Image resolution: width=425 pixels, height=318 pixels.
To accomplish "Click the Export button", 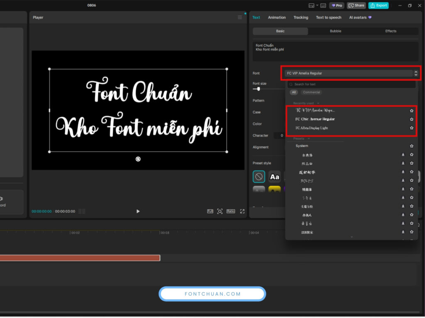I will pyautogui.click(x=379, y=5).
